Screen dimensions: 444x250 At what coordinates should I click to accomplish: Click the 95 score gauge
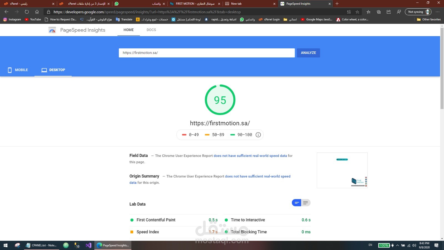point(220,100)
